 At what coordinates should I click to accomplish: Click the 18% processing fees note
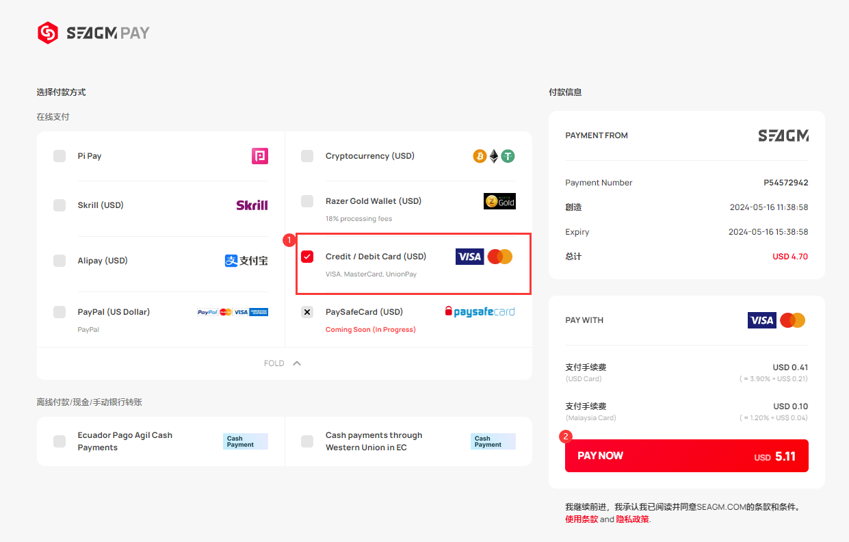359,219
